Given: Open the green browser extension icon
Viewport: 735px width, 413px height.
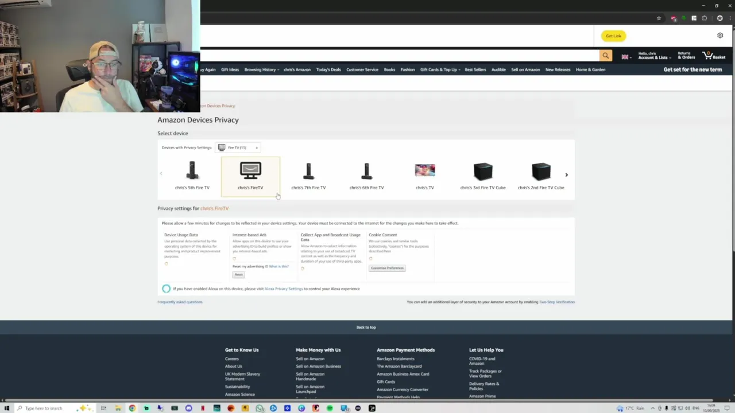Looking at the screenshot, I should click(683, 18).
